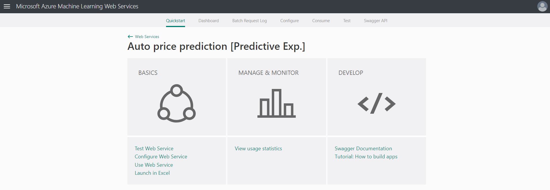Open the Dashboard tab
This screenshot has width=550, height=190.
coord(208,21)
